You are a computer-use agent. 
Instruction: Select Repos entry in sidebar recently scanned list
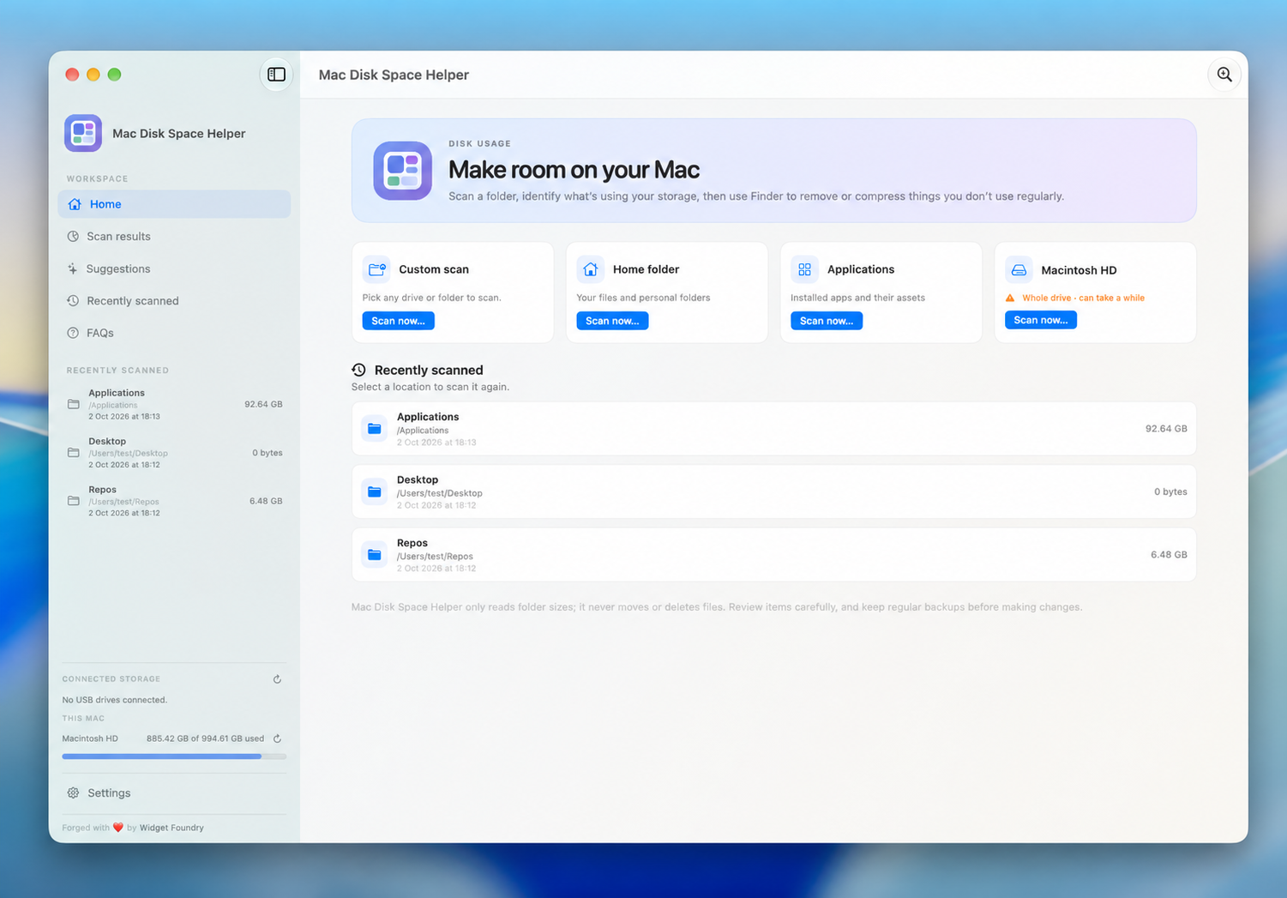point(174,501)
